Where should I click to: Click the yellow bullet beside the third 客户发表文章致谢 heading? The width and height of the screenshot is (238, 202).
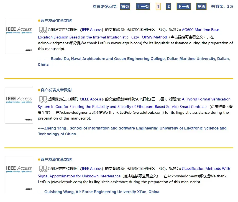(x=38, y=159)
